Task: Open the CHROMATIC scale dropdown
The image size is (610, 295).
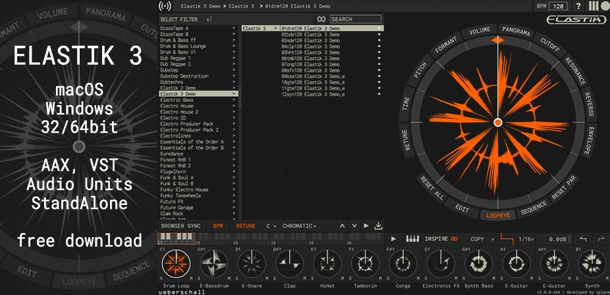Action: [299, 226]
